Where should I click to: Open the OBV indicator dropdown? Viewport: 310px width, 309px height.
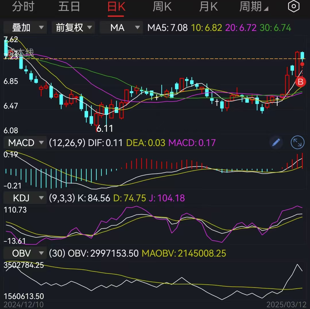[x=25, y=253]
